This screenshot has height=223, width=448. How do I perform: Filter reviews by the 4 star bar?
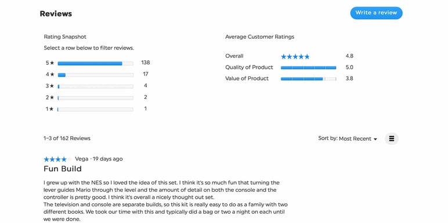(x=95, y=75)
